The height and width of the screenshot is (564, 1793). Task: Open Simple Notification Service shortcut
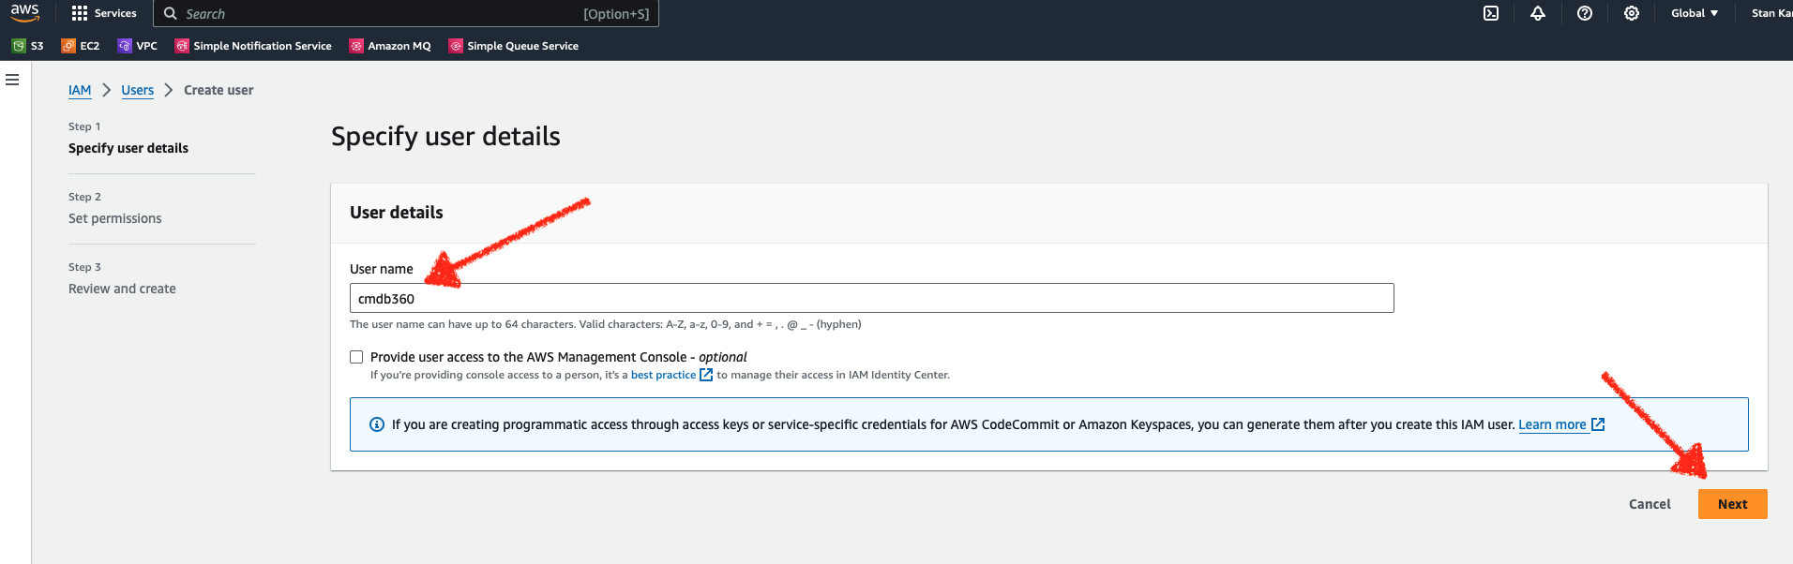(253, 46)
